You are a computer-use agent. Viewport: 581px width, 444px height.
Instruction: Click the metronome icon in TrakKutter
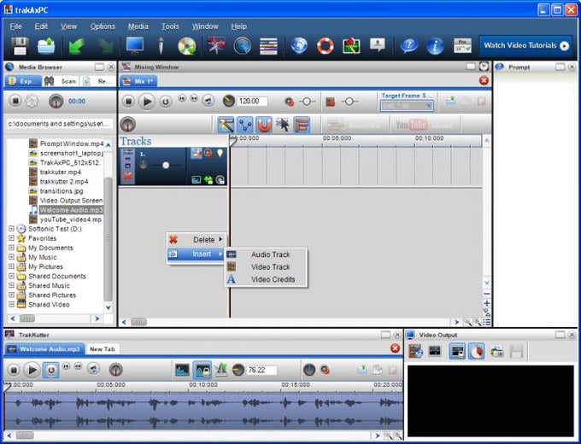[220, 370]
